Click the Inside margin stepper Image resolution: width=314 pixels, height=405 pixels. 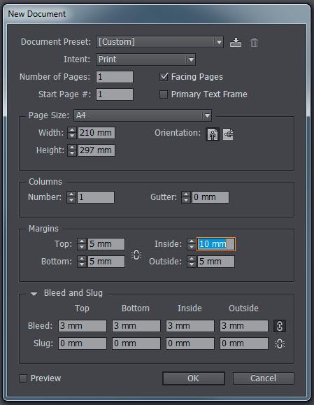pyautogui.click(x=192, y=244)
